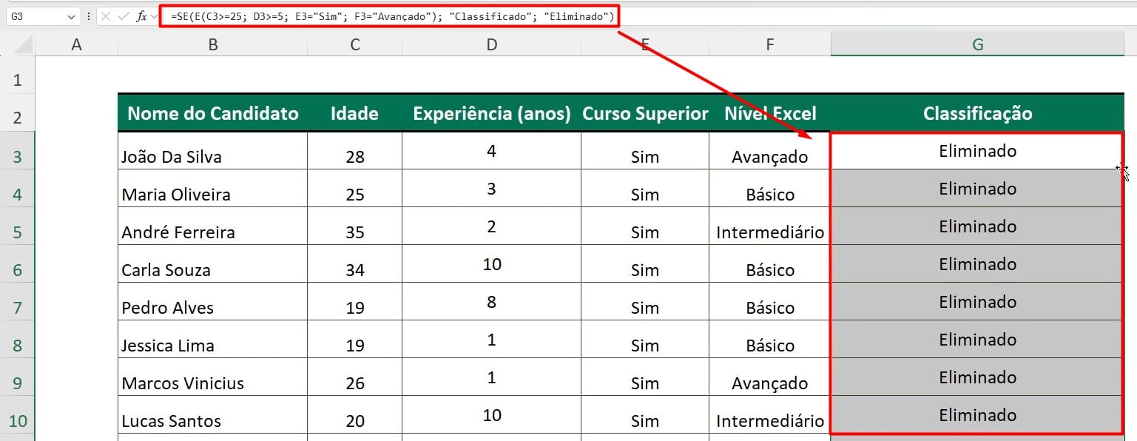Click the 'Nível Excel' header cell

click(770, 113)
